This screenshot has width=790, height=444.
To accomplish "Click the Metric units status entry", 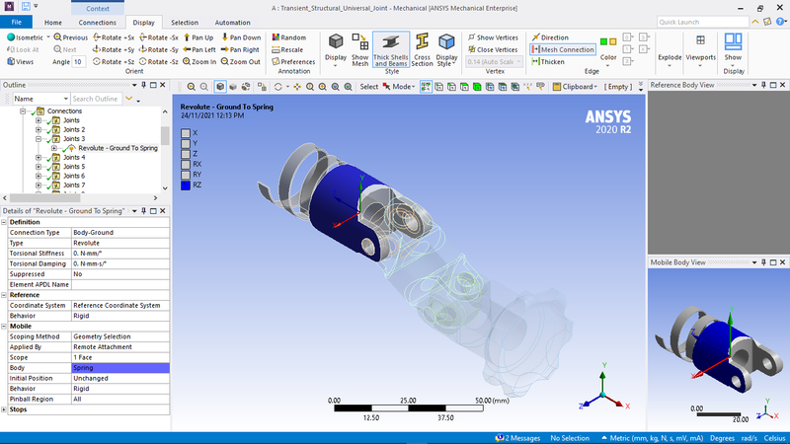I will [x=652, y=438].
